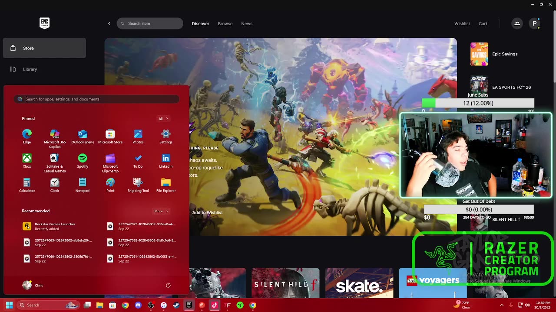556x312 pixels.
Task: Click the Epic Games logo
Action: (x=44, y=23)
